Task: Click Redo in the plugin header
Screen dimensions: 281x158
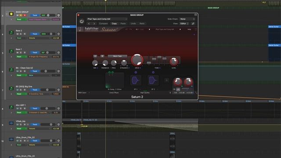Action: pos(142,23)
